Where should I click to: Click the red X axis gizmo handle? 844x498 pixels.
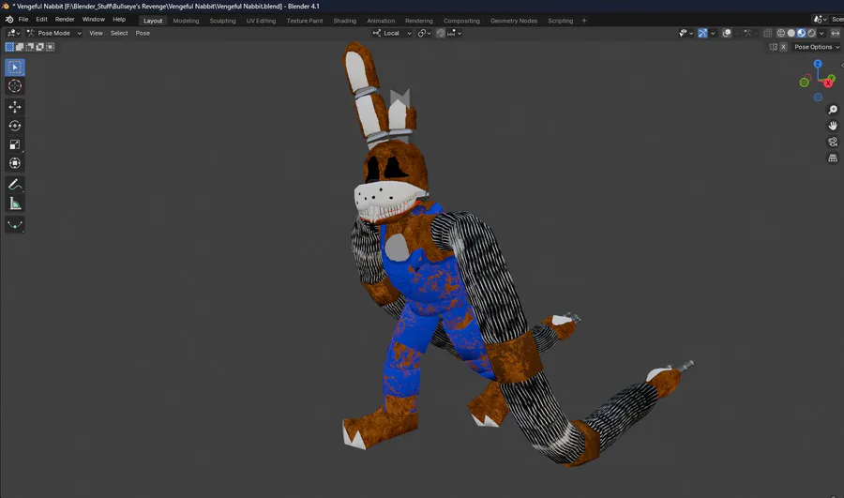point(828,83)
